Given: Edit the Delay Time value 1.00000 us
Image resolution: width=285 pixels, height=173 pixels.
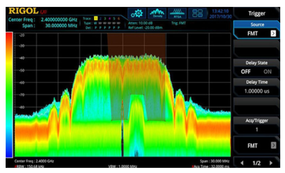Looking at the screenshot, I should [x=256, y=91].
